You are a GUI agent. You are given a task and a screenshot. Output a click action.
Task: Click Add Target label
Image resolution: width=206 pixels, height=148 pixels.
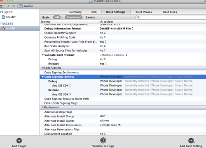click(19, 146)
